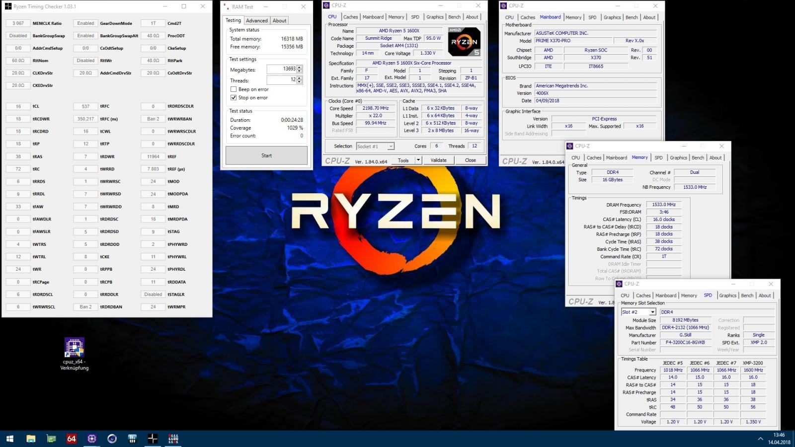Open the SPD tab in CPU-Z Mainboard window

(x=592, y=17)
